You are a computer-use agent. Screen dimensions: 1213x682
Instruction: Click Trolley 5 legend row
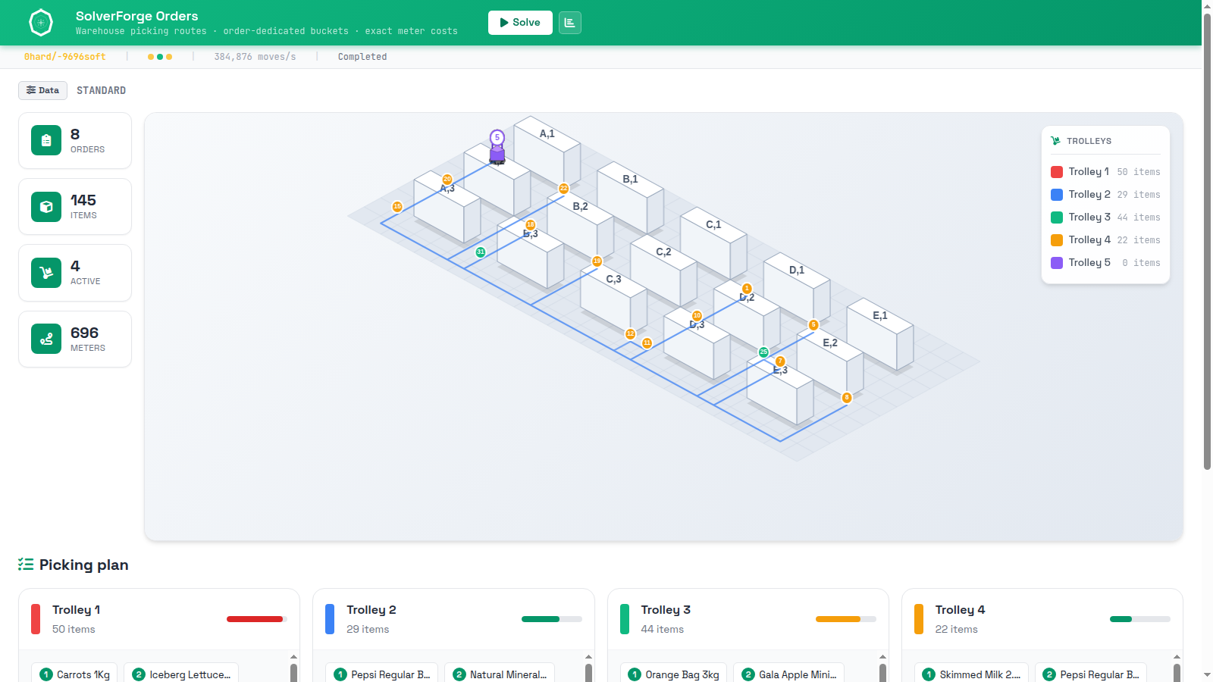click(1105, 263)
